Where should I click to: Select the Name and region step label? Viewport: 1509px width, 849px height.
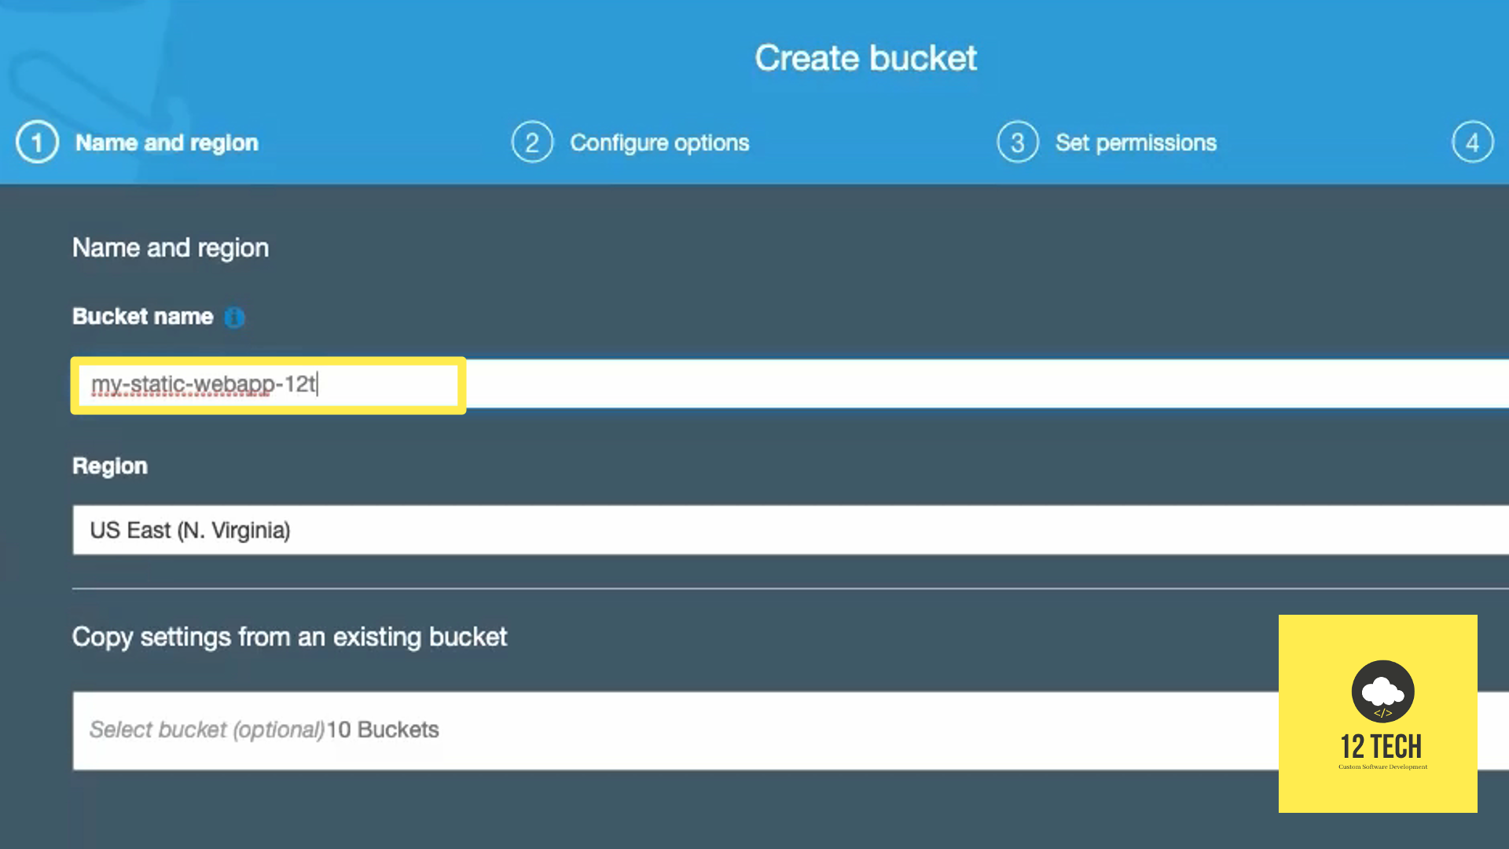167,142
